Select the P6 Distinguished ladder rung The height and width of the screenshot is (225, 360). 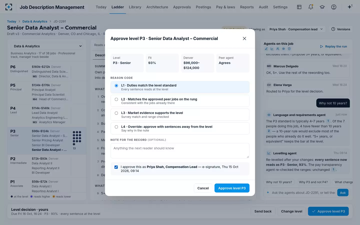pos(47,71)
